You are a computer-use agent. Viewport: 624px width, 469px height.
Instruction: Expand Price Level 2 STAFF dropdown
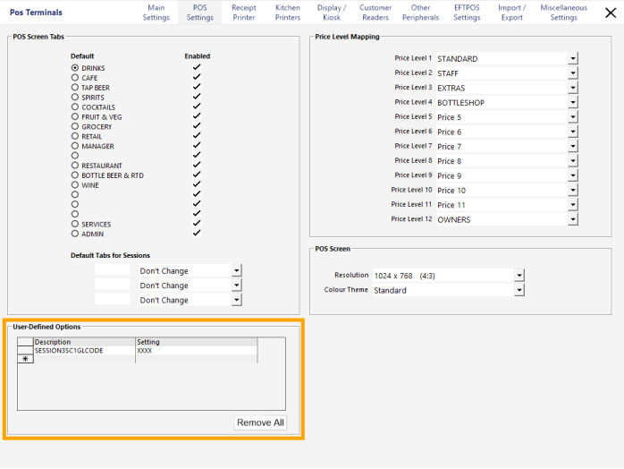click(573, 73)
